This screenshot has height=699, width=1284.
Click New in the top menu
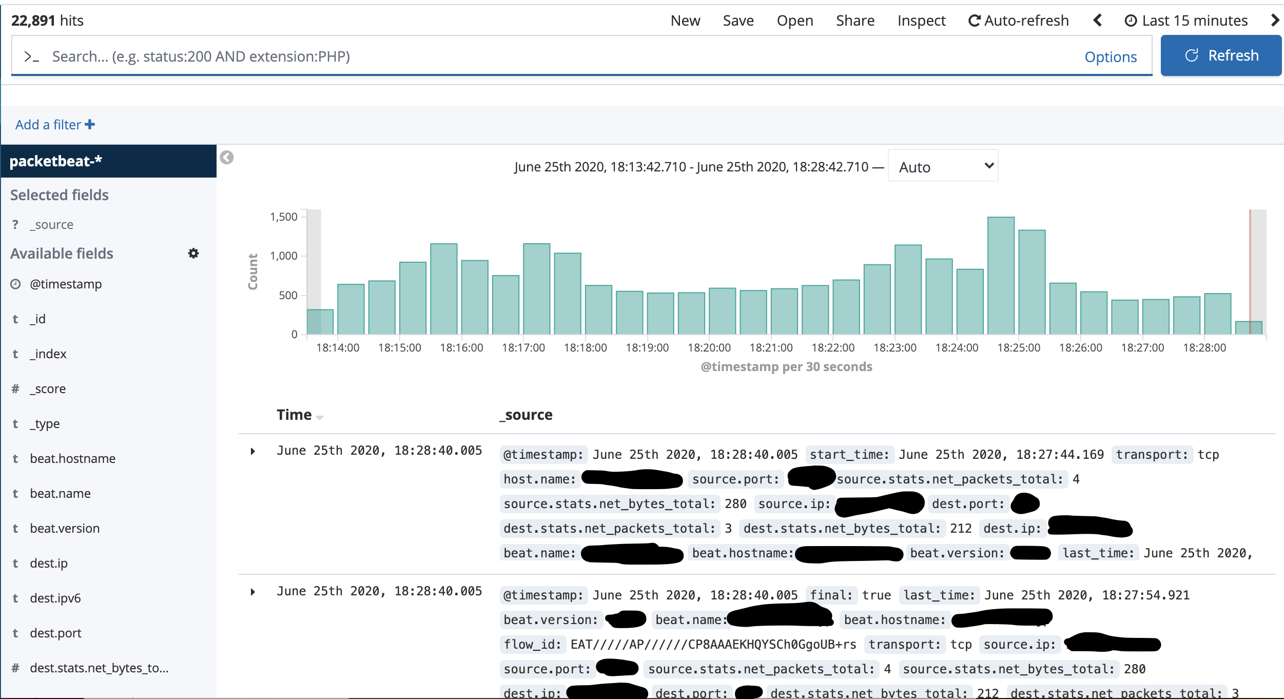[686, 21]
